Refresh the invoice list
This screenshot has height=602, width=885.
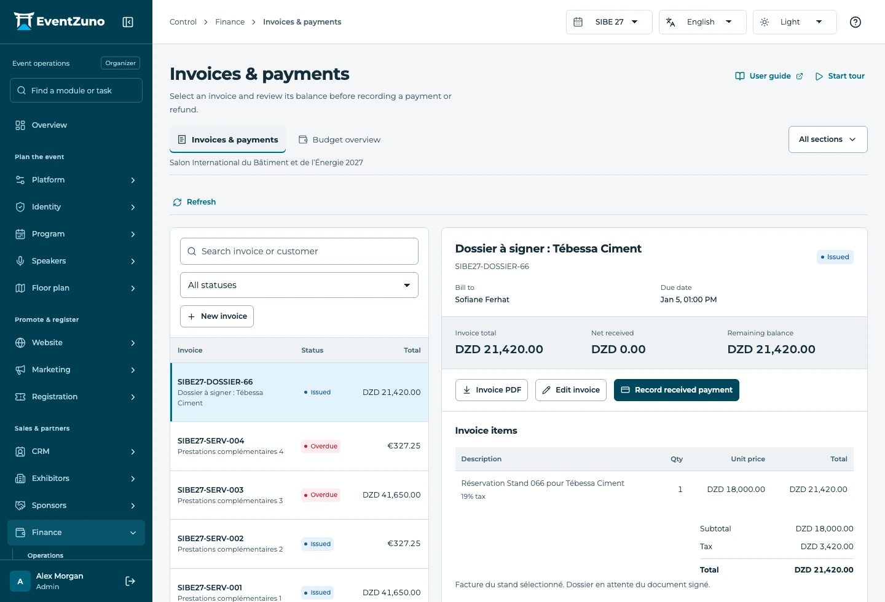click(194, 202)
